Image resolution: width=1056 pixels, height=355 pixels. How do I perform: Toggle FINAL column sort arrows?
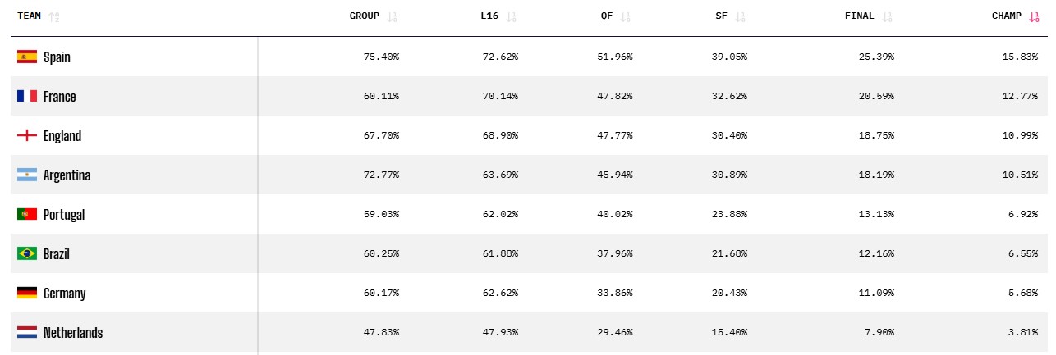(x=887, y=16)
